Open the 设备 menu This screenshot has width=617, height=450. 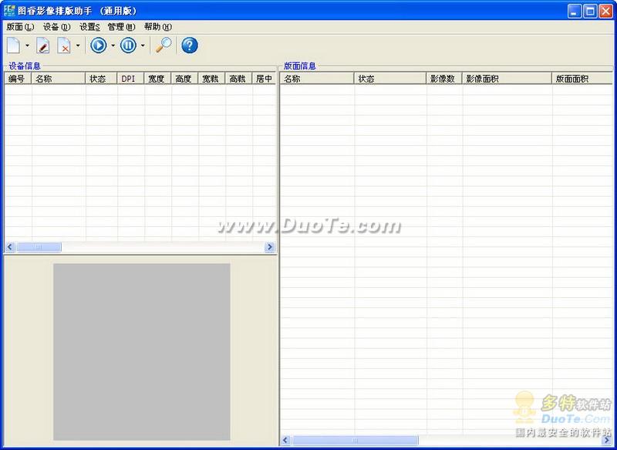pyautogui.click(x=56, y=27)
